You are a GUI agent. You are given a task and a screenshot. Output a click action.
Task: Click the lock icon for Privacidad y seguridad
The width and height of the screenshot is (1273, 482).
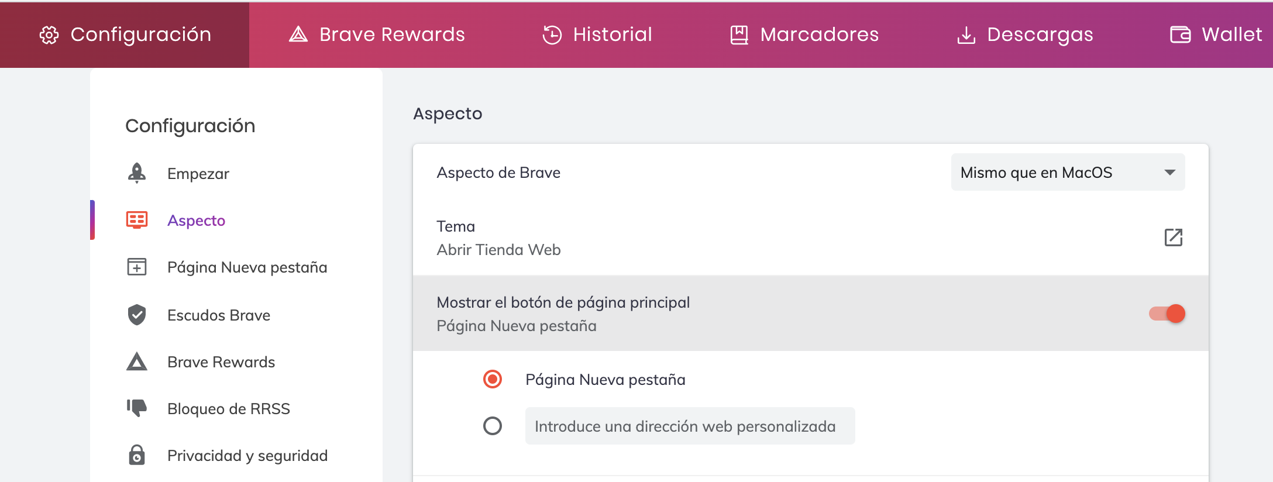click(137, 455)
